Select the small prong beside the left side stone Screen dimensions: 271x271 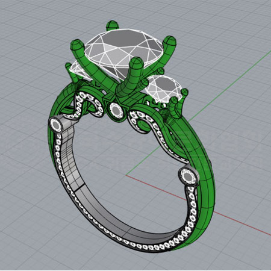click(68, 66)
